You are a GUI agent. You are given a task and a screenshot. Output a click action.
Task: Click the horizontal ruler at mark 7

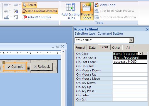tap(31, 53)
